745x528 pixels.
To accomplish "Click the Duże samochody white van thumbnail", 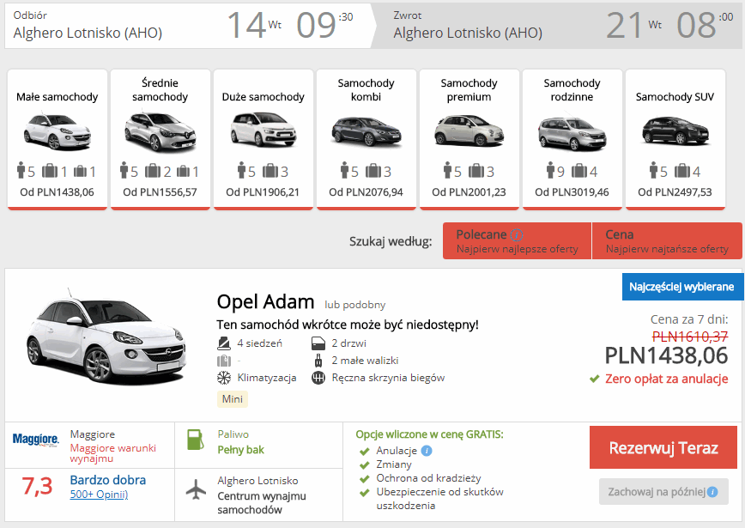I will (263, 130).
